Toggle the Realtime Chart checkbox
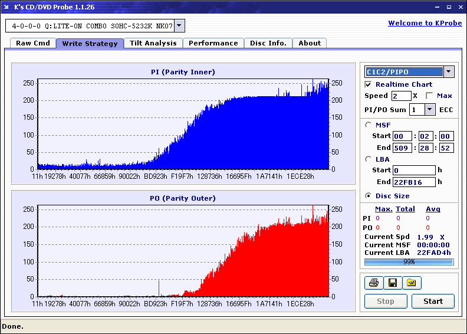Screen dimensions: 467x334 [368, 84]
